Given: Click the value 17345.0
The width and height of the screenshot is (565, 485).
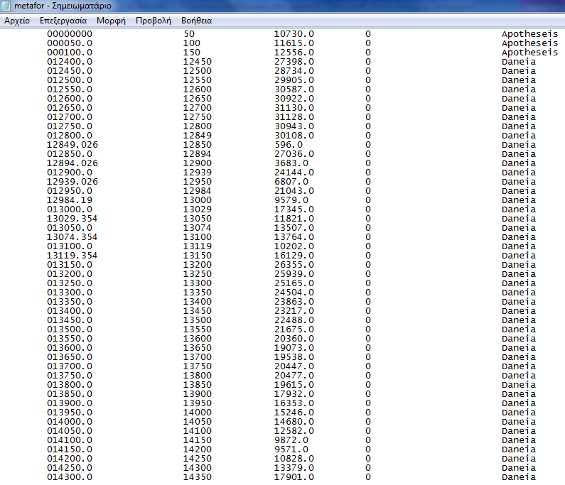Looking at the screenshot, I should pyautogui.click(x=294, y=209).
